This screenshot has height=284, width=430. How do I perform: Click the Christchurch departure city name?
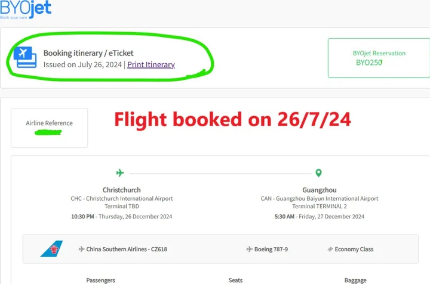coord(122,190)
